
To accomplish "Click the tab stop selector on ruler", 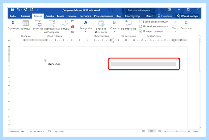I will pos(9,40).
